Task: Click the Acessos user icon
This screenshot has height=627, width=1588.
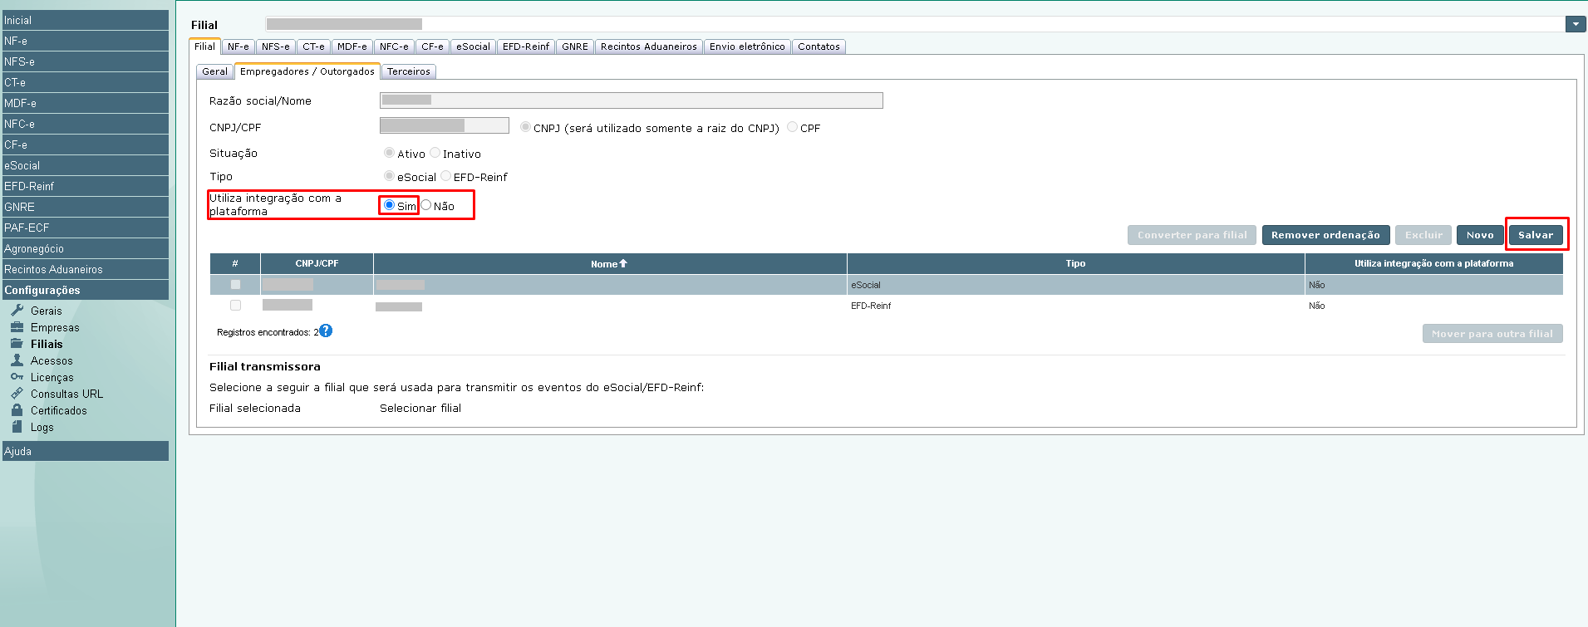Action: (17, 360)
